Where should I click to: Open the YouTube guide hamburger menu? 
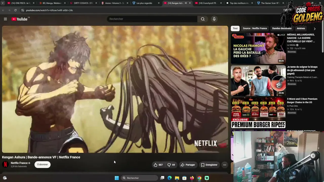pos(5,19)
